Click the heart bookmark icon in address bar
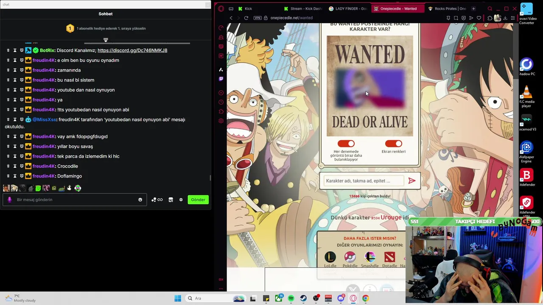The width and height of the screenshot is (543, 305). (x=479, y=18)
